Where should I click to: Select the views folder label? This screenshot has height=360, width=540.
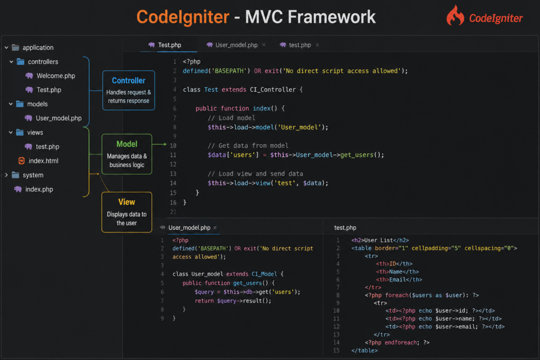[35, 132]
